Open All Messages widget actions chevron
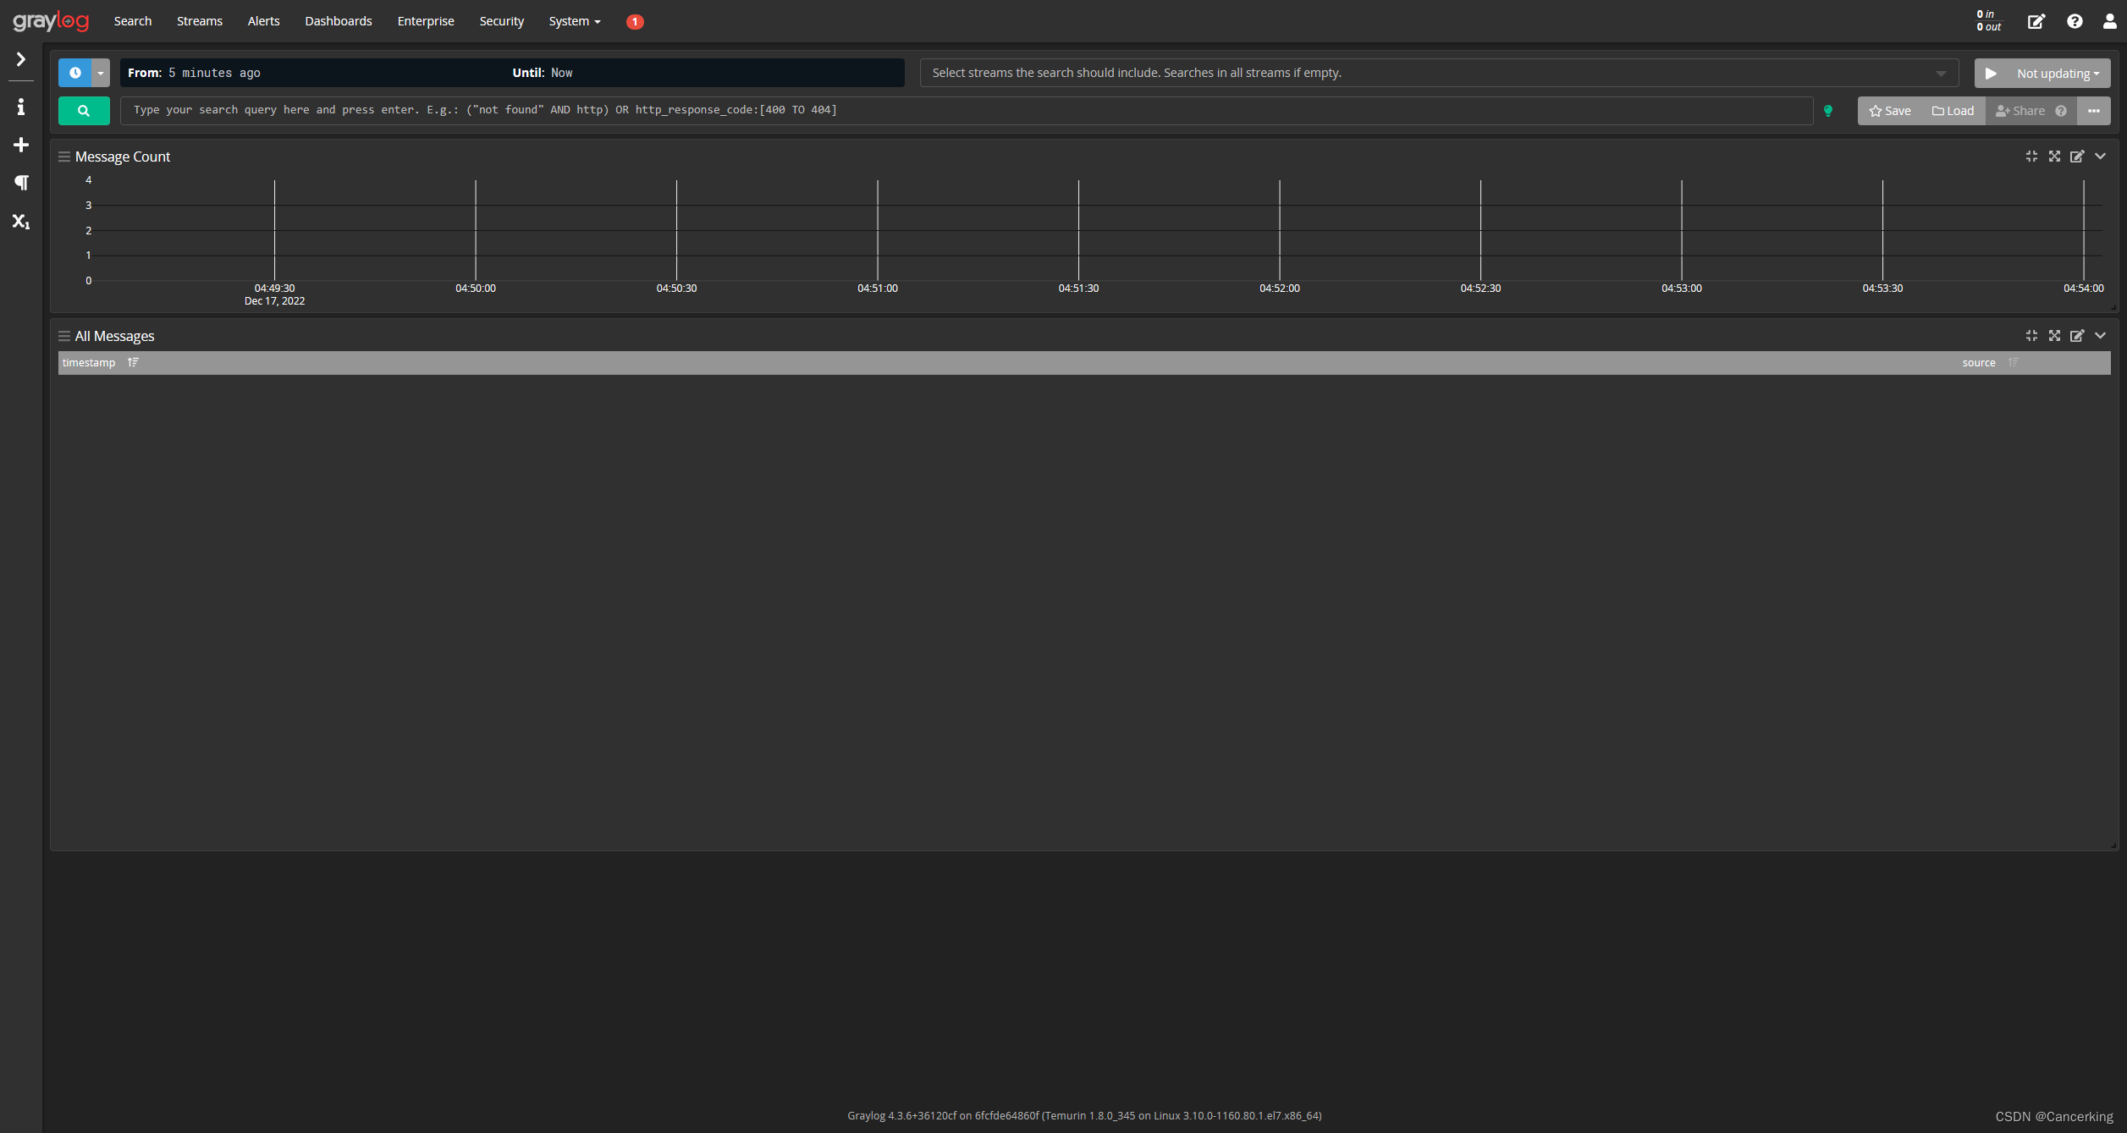Viewport: 2127px width, 1133px height. (2101, 335)
